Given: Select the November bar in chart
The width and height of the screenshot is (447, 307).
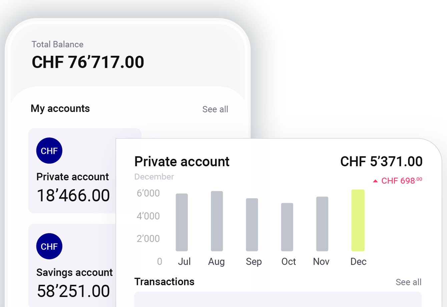Looking at the screenshot, I should pyautogui.click(x=322, y=224).
